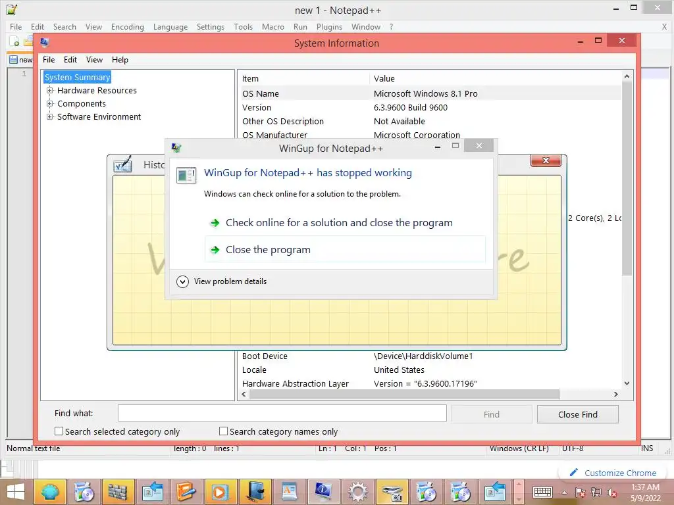Select Hardware Abstraction Layer row
Viewport: 674px width, 505px height.
(x=430, y=383)
